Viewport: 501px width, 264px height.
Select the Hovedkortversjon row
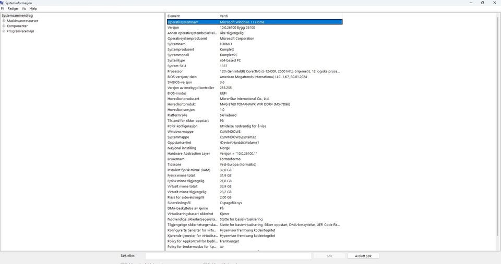254,110
